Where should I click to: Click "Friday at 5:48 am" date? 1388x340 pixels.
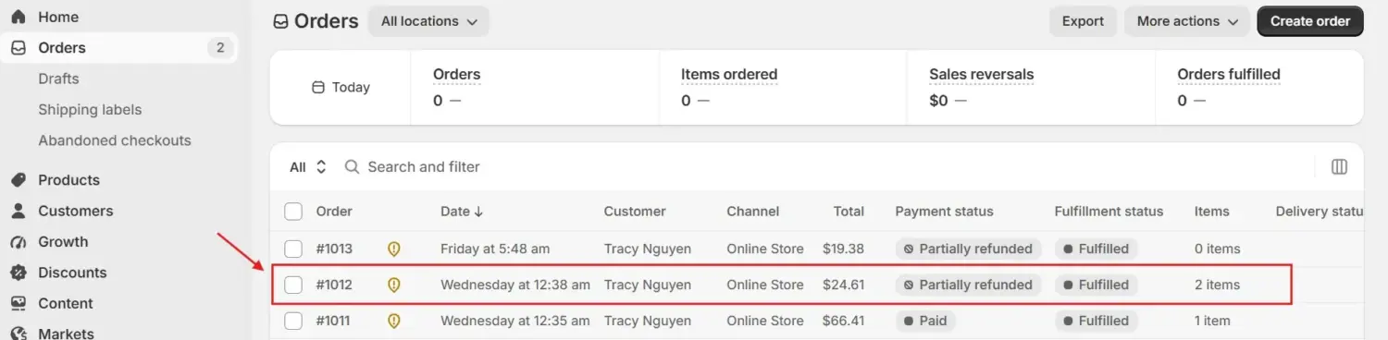[x=495, y=249]
